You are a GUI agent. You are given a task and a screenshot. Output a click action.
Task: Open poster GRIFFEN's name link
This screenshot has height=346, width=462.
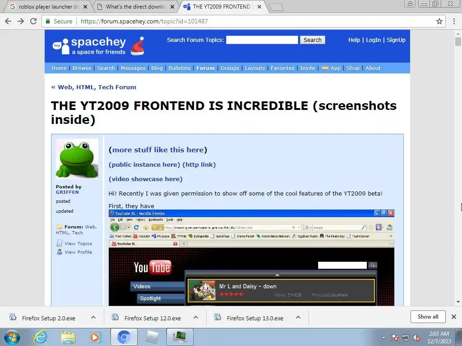[67, 192]
